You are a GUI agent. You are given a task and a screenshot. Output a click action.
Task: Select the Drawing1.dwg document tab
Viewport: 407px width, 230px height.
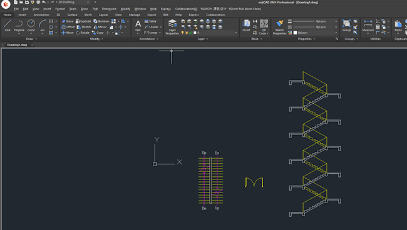tap(17, 45)
